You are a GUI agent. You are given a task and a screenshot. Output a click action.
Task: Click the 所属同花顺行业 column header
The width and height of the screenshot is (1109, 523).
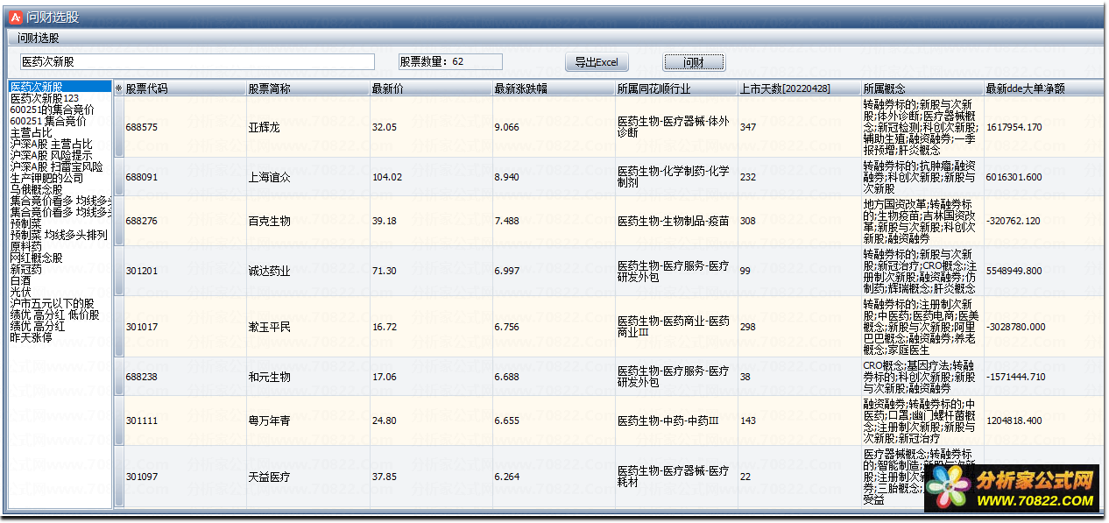pos(675,88)
